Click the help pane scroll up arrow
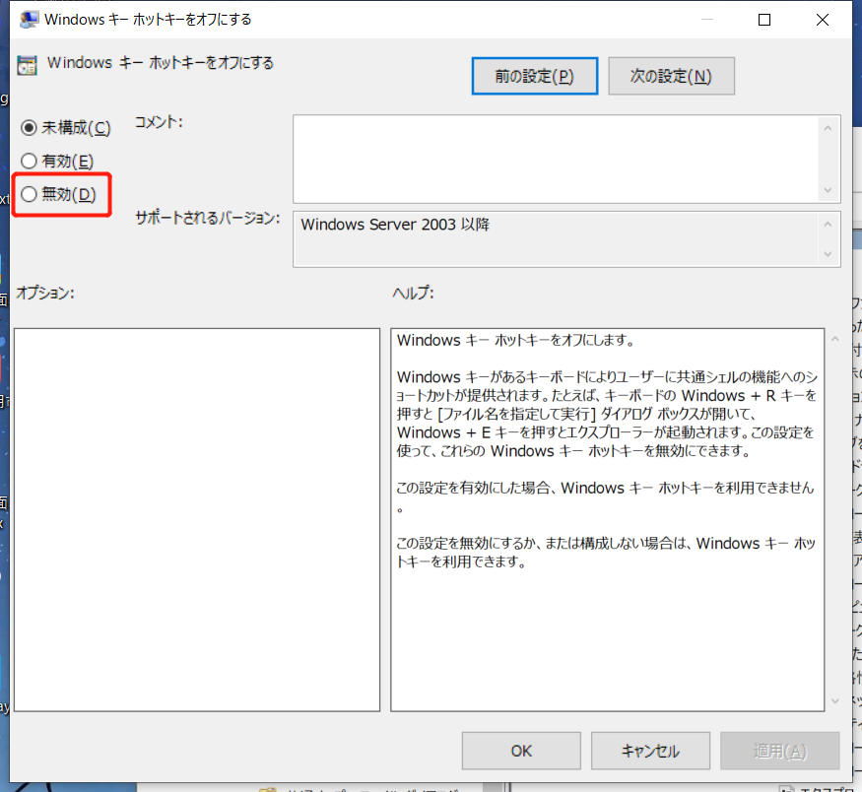 (835, 339)
